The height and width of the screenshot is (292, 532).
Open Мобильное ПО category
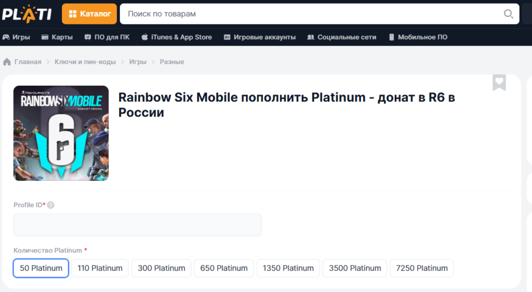(417, 37)
